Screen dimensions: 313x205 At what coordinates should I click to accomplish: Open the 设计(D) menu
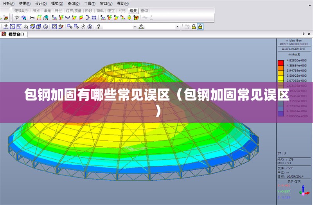tap(41, 4)
